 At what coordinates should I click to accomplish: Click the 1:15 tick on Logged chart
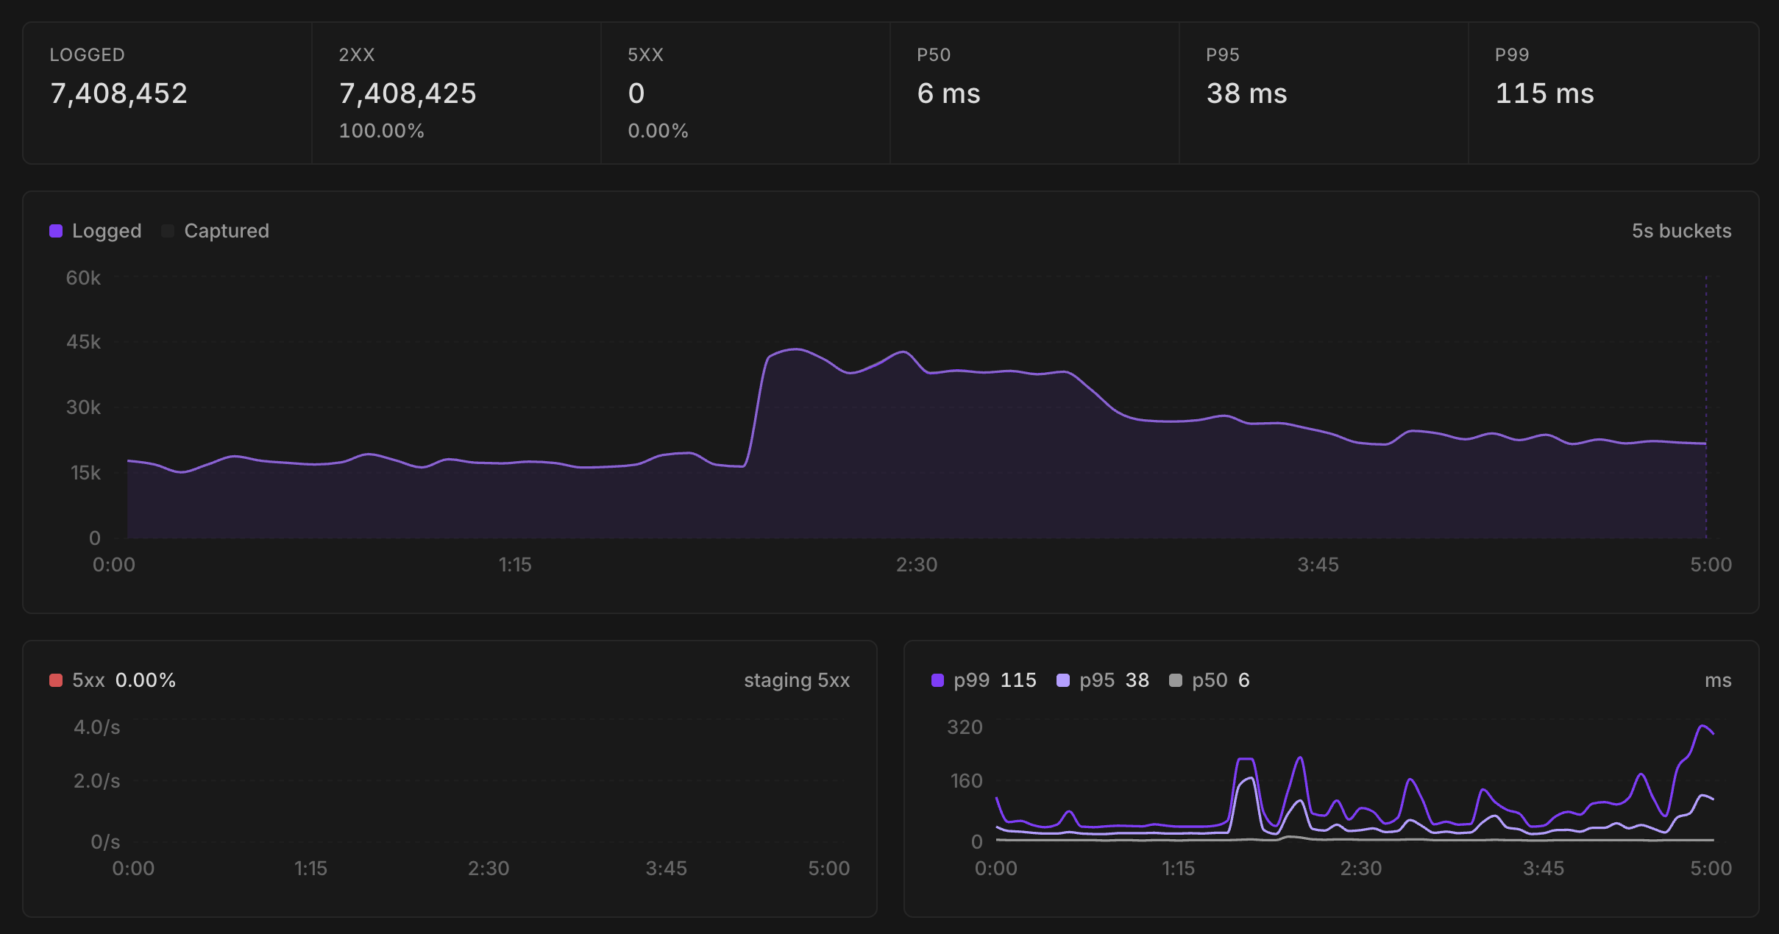pos(515,565)
